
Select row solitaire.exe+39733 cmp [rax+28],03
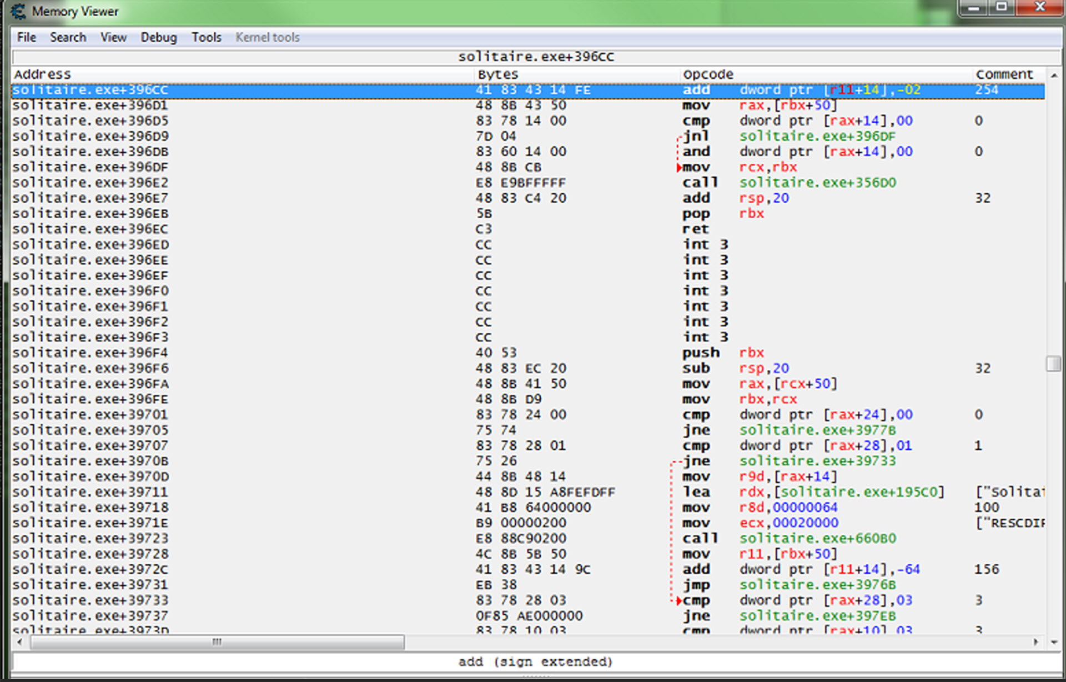(527, 601)
